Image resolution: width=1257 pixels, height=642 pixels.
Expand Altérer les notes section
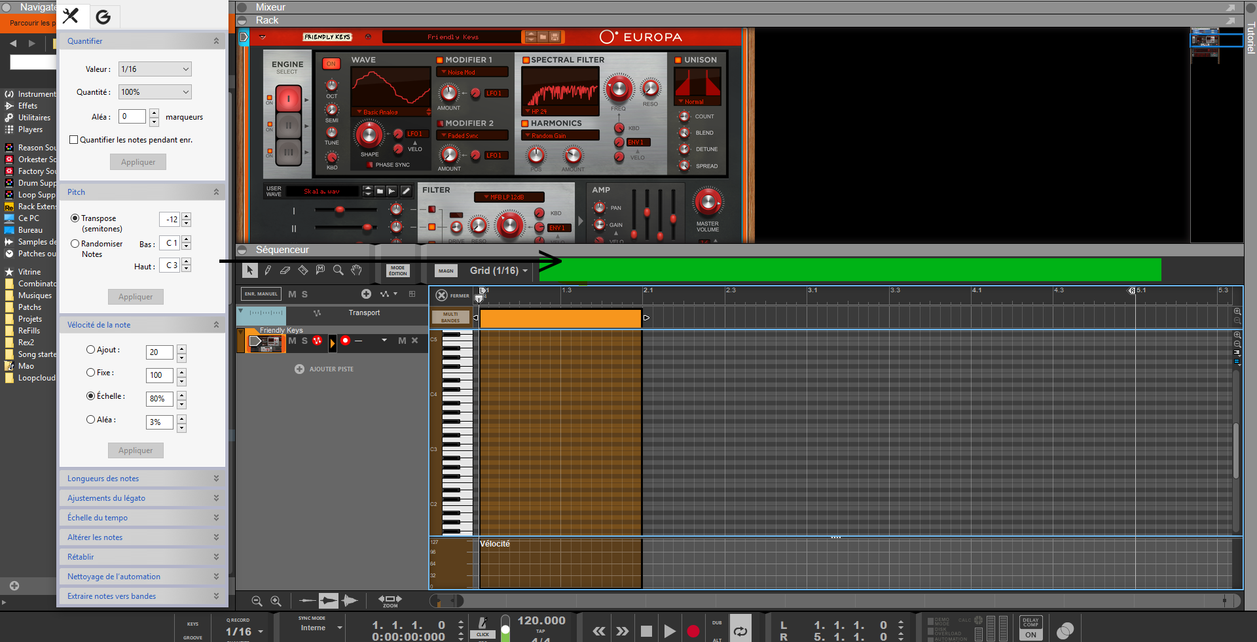[143, 537]
